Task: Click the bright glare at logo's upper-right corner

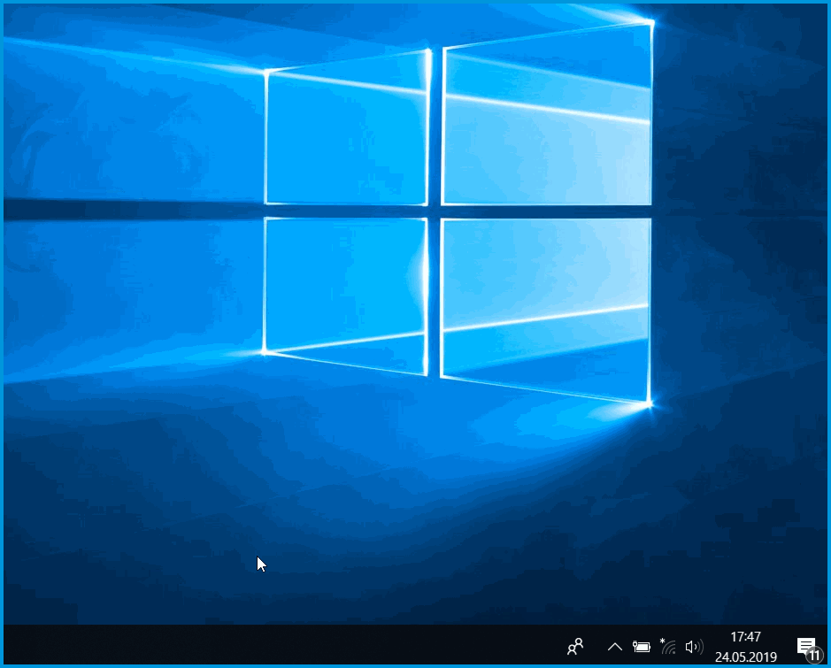Action: pyautogui.click(x=651, y=21)
